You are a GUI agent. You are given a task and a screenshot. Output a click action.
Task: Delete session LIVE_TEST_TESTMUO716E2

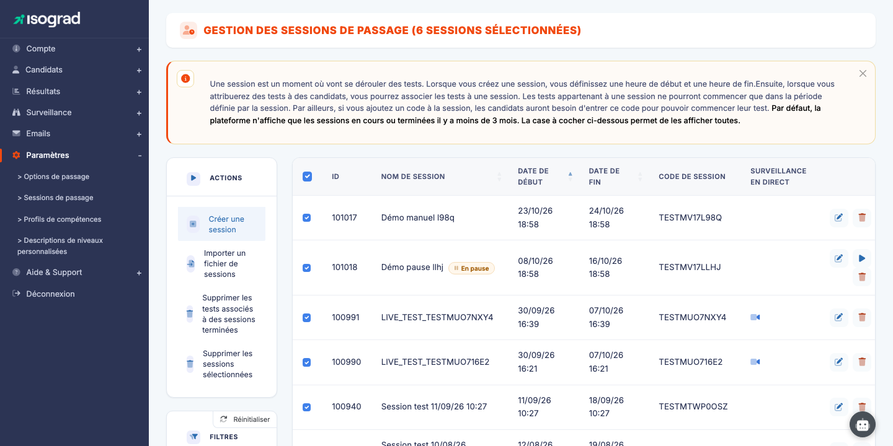[x=862, y=362]
